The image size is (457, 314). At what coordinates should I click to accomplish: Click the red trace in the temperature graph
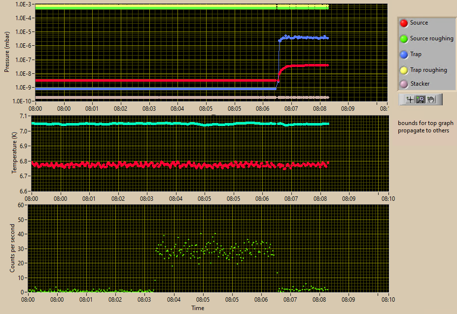(180, 165)
